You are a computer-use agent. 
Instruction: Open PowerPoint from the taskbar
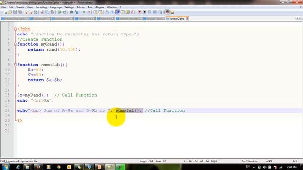pyautogui.click(x=99, y=167)
